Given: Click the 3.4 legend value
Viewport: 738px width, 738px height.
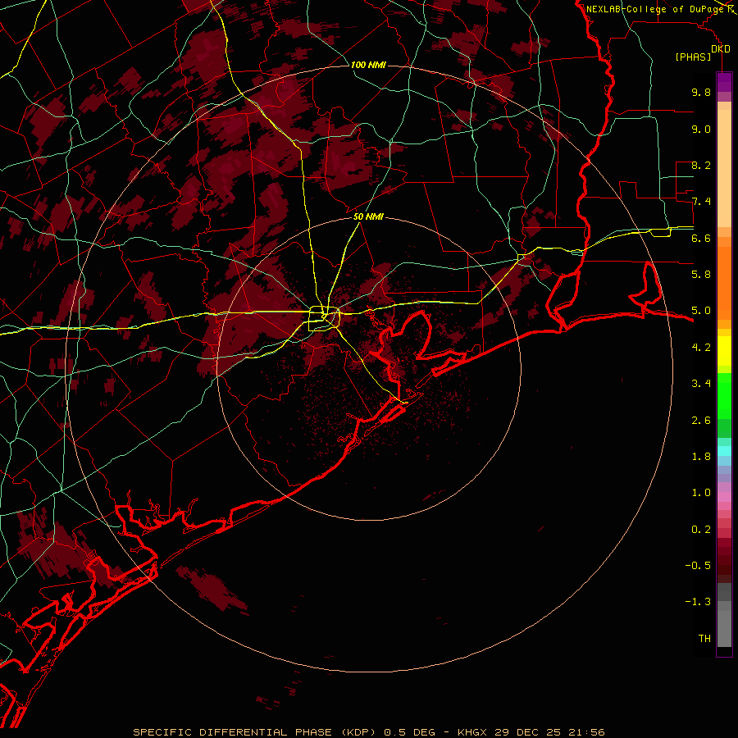Looking at the screenshot, I should [x=701, y=384].
